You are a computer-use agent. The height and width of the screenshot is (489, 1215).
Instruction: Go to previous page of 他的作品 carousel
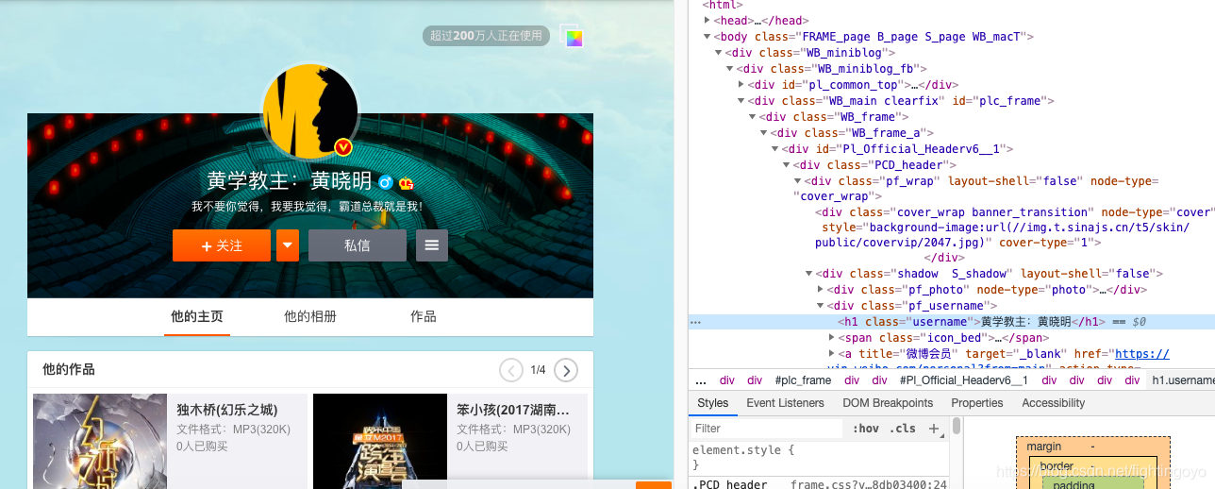(x=510, y=370)
